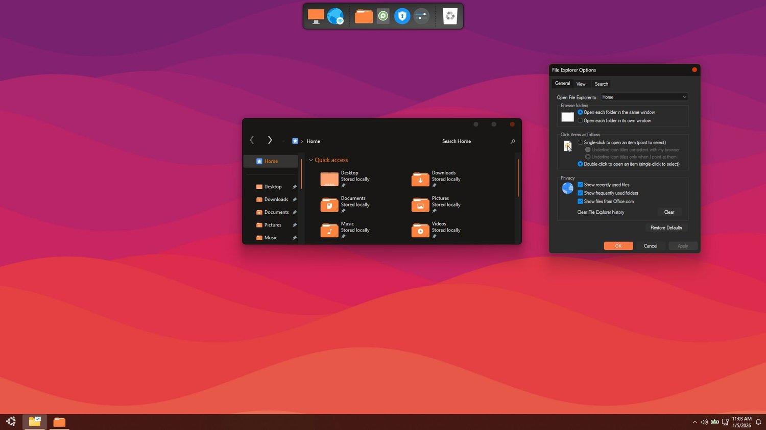Open the Recycle Bin in the dock

[450, 16]
